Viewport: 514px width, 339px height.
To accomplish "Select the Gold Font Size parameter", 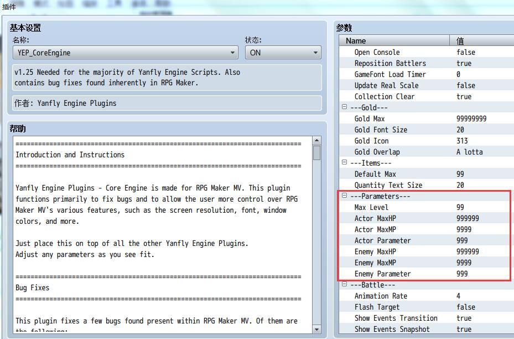I will (427, 130).
